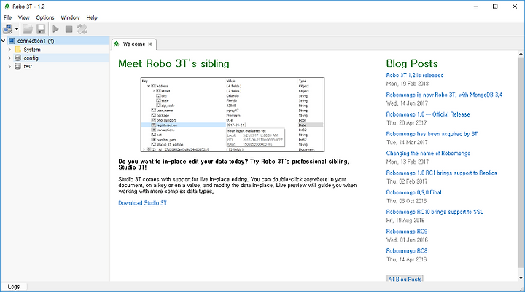Open the Options menu
Image resolution: width=525 pixels, height=292 pixels.
45,17
